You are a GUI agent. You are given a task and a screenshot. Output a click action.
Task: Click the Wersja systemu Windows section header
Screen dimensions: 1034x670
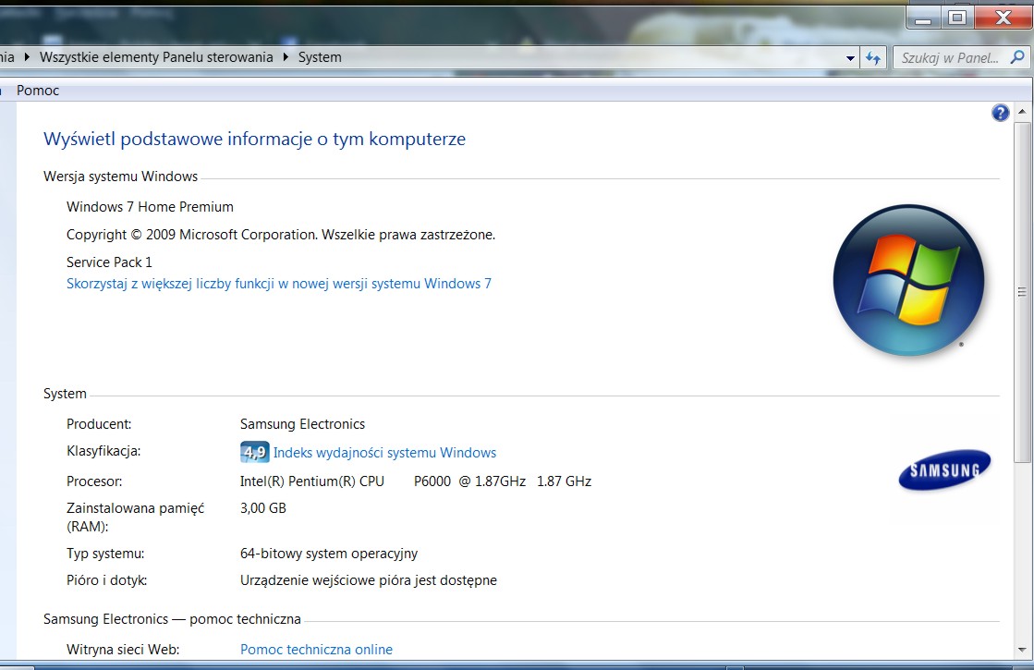[x=120, y=177]
